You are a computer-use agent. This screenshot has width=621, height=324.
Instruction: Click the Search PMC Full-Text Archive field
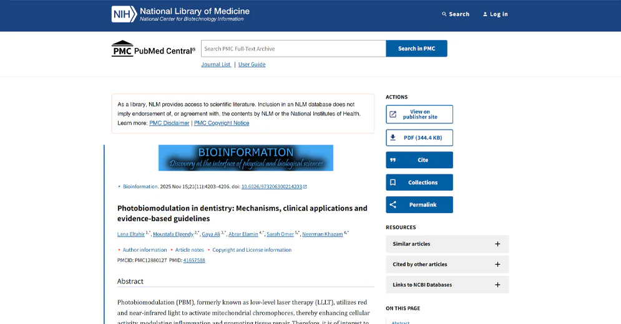(x=293, y=49)
